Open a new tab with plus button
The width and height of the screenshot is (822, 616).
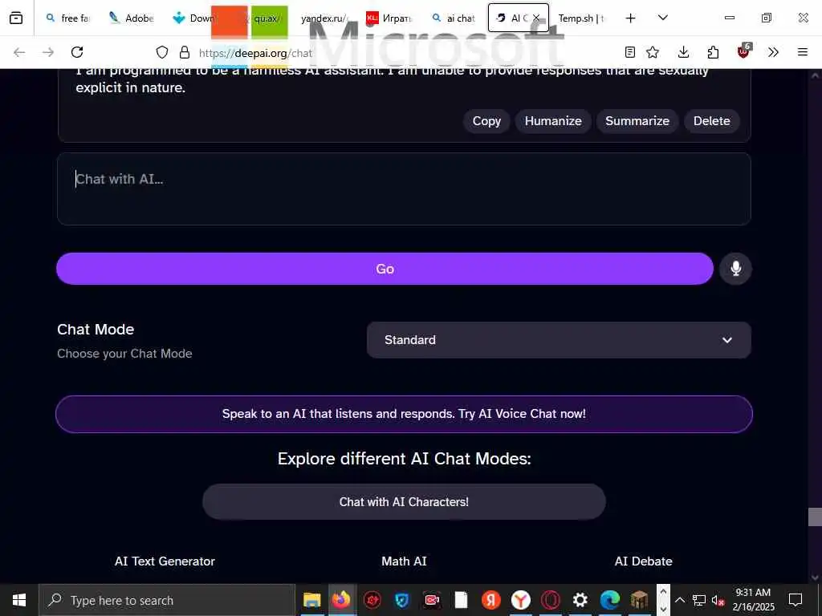point(631,18)
